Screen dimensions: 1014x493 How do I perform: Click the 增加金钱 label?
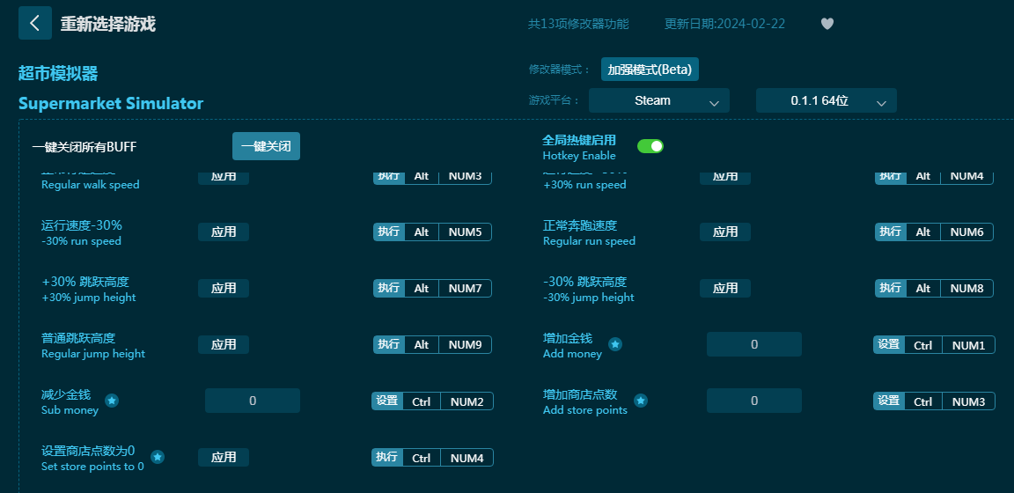coord(568,338)
